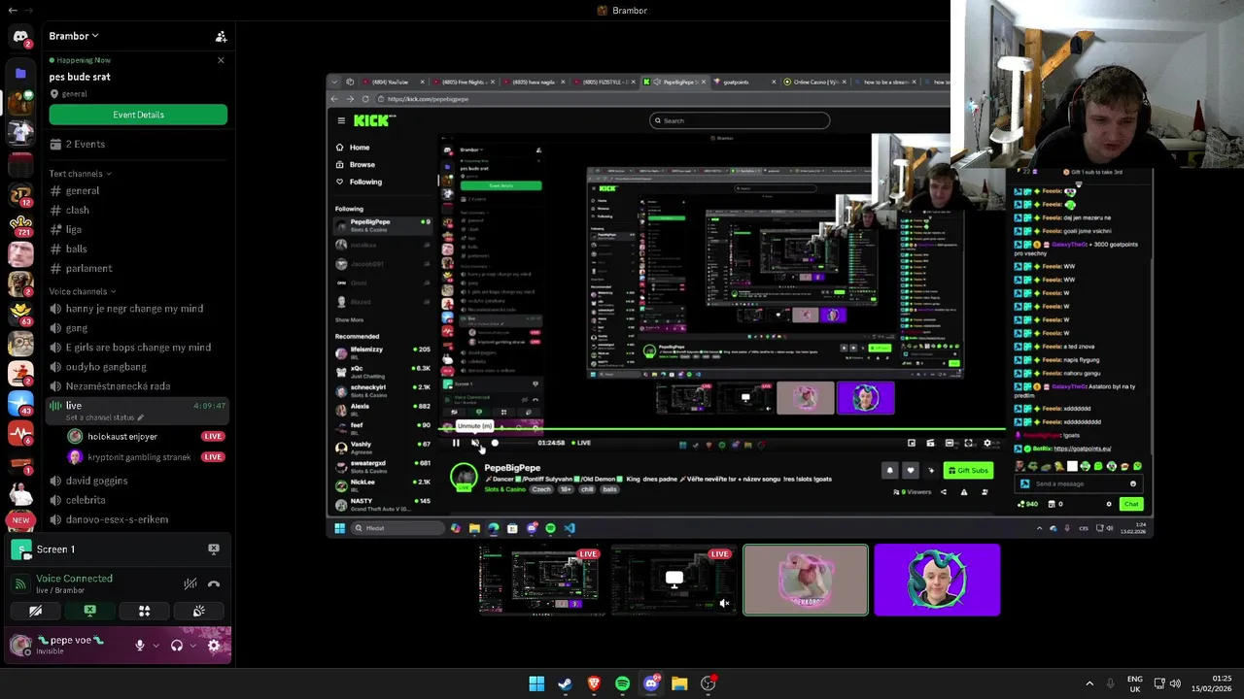The height and width of the screenshot is (699, 1244).
Task: Select the first LIVE stream thumbnail
Action: click(x=540, y=581)
